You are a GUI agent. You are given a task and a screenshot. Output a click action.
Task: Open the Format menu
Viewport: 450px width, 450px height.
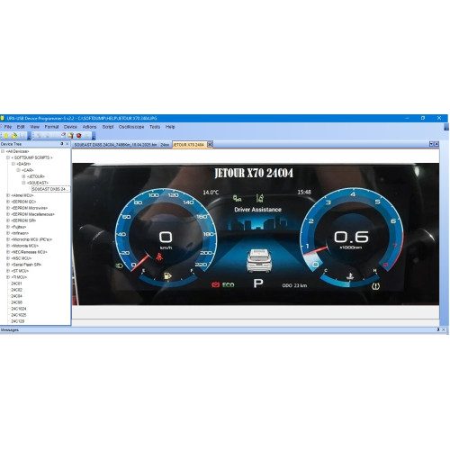[51, 127]
